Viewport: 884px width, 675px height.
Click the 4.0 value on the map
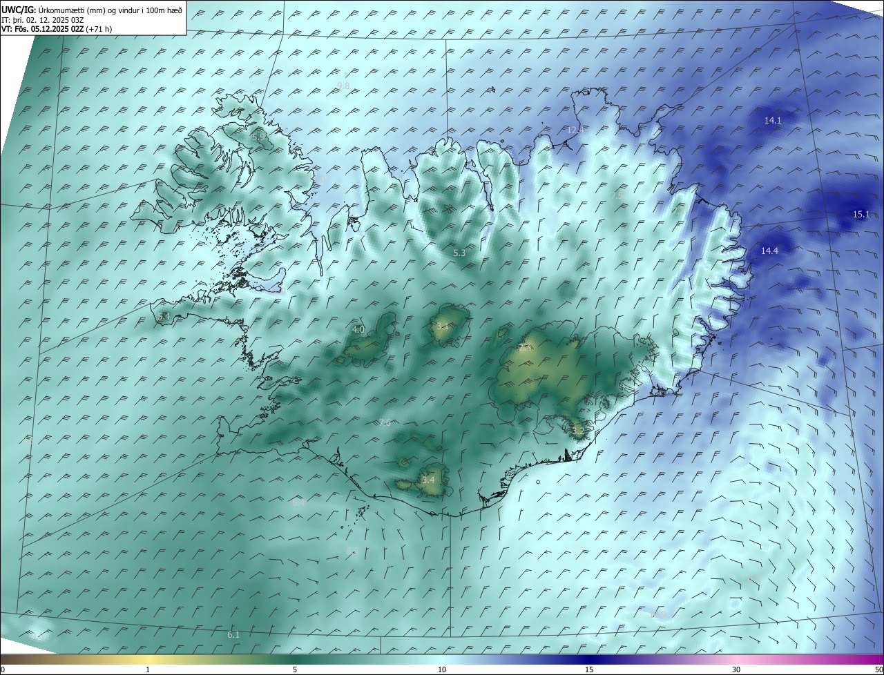[358, 330]
